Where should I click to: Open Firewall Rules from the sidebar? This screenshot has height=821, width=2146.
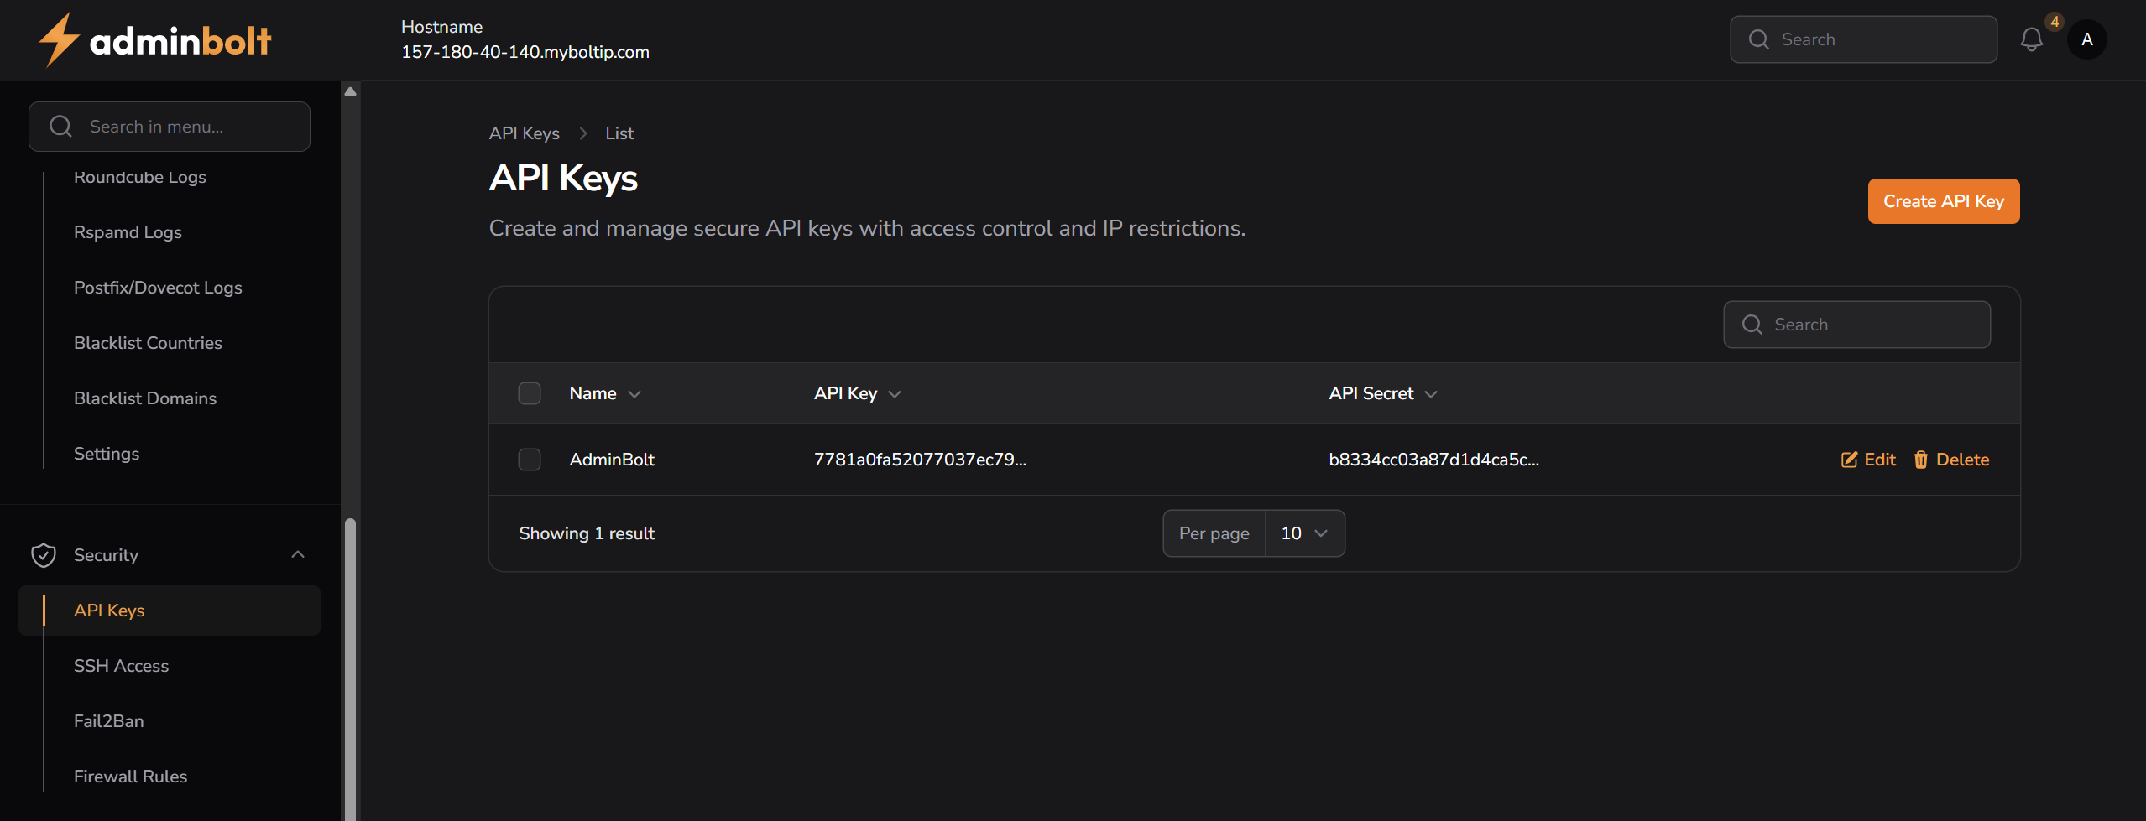[x=130, y=776]
